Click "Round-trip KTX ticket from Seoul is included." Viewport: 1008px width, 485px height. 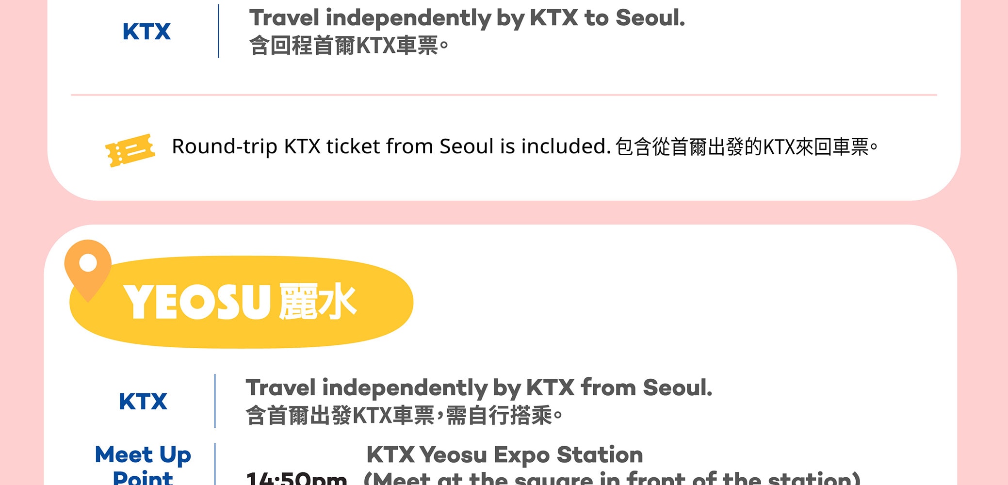tap(391, 146)
